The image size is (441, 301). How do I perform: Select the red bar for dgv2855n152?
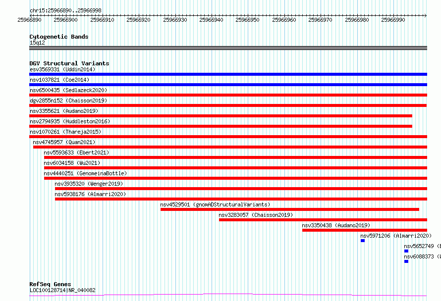tap(228, 105)
